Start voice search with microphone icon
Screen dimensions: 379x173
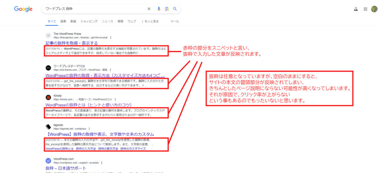click(159, 9)
